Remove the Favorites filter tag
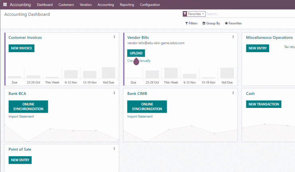 [203, 14]
